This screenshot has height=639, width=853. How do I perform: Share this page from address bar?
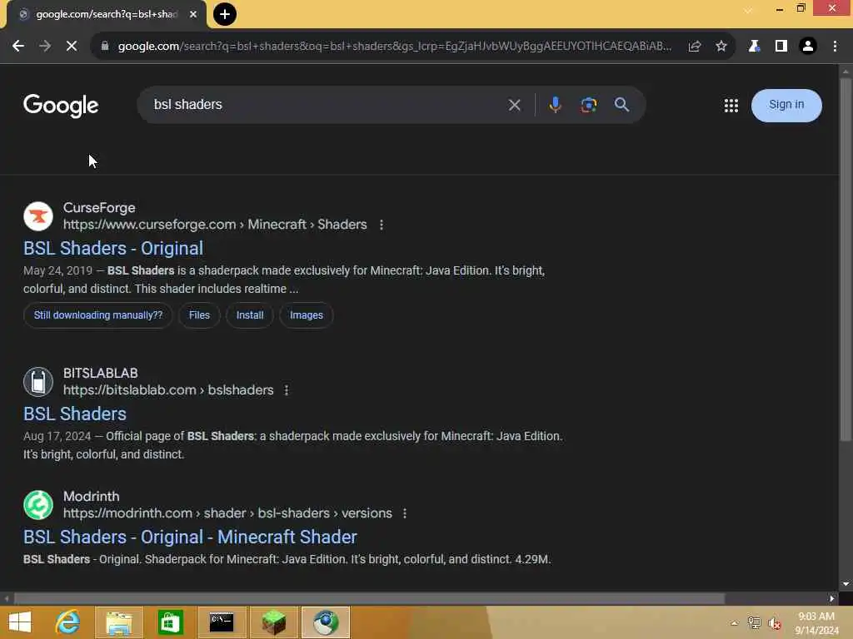point(694,47)
